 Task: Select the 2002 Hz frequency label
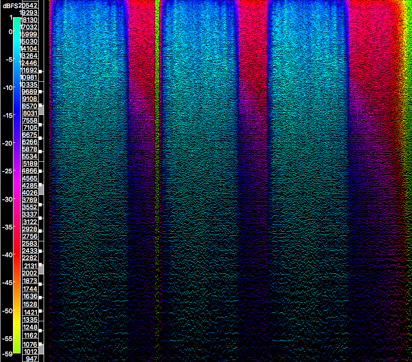coord(30,273)
